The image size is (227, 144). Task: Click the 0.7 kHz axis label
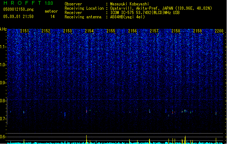pyautogui.click(x=3, y=119)
